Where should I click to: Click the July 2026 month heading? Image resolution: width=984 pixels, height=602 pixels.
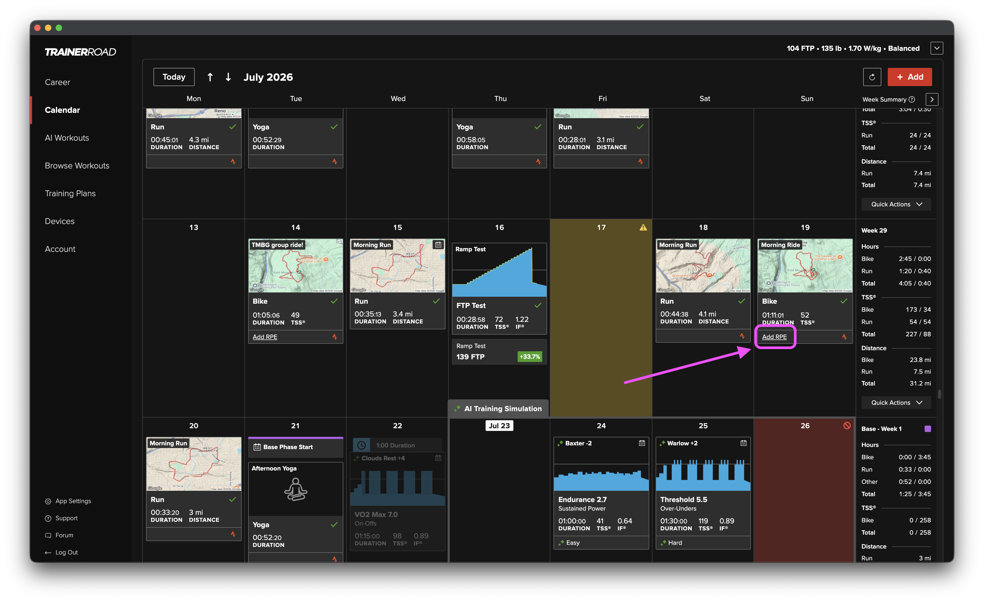pos(268,77)
